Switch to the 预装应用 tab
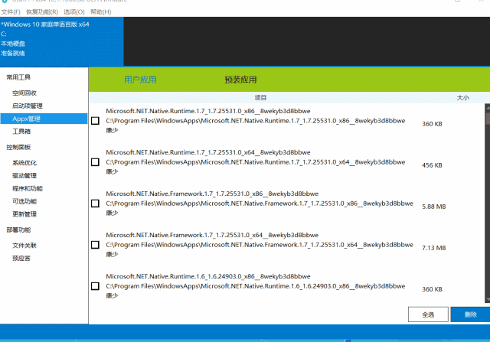This screenshot has height=342, width=490. [x=240, y=80]
